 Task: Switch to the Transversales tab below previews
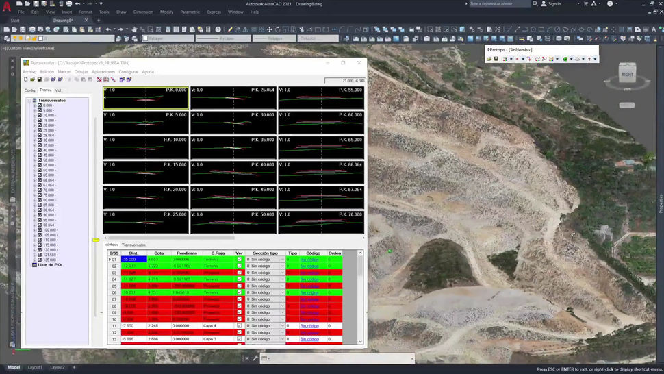pyautogui.click(x=133, y=245)
